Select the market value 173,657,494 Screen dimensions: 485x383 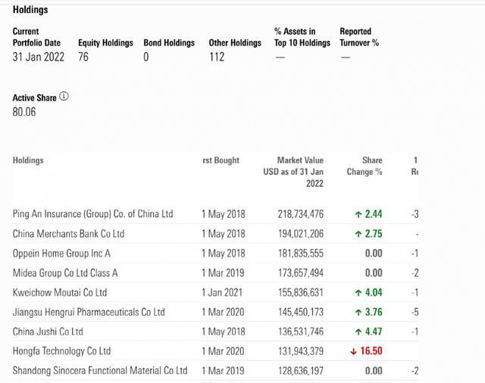tap(301, 272)
